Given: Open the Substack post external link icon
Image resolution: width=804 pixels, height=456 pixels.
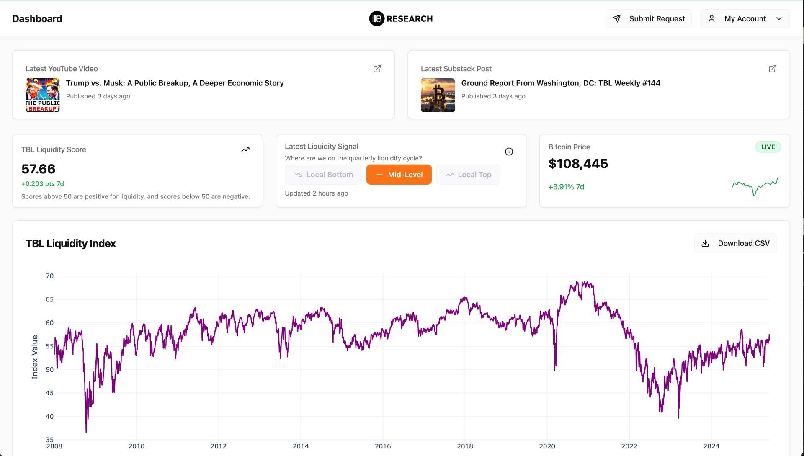Looking at the screenshot, I should (x=772, y=69).
